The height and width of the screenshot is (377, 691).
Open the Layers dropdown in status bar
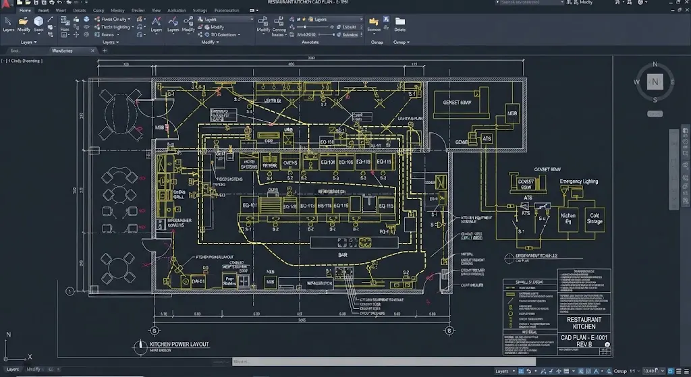tap(505, 372)
